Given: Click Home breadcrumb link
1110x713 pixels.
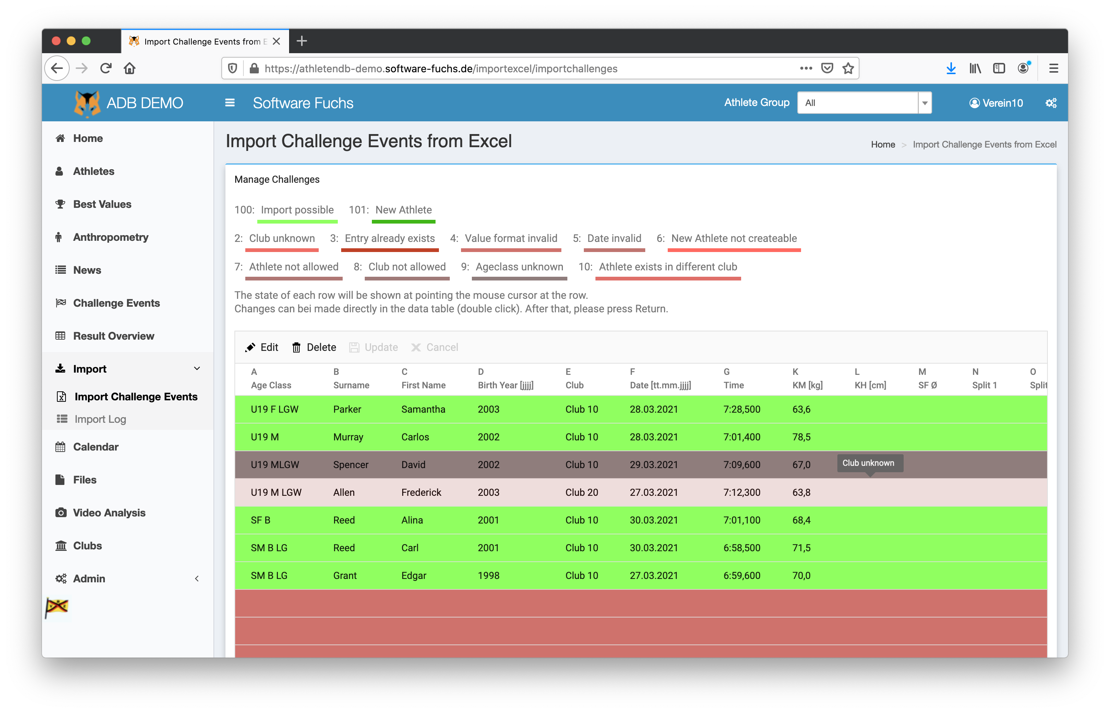Looking at the screenshot, I should pyautogui.click(x=883, y=145).
